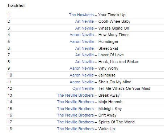
Task: Click Art Neville link for Lover Of Love
Action: coord(84,55)
